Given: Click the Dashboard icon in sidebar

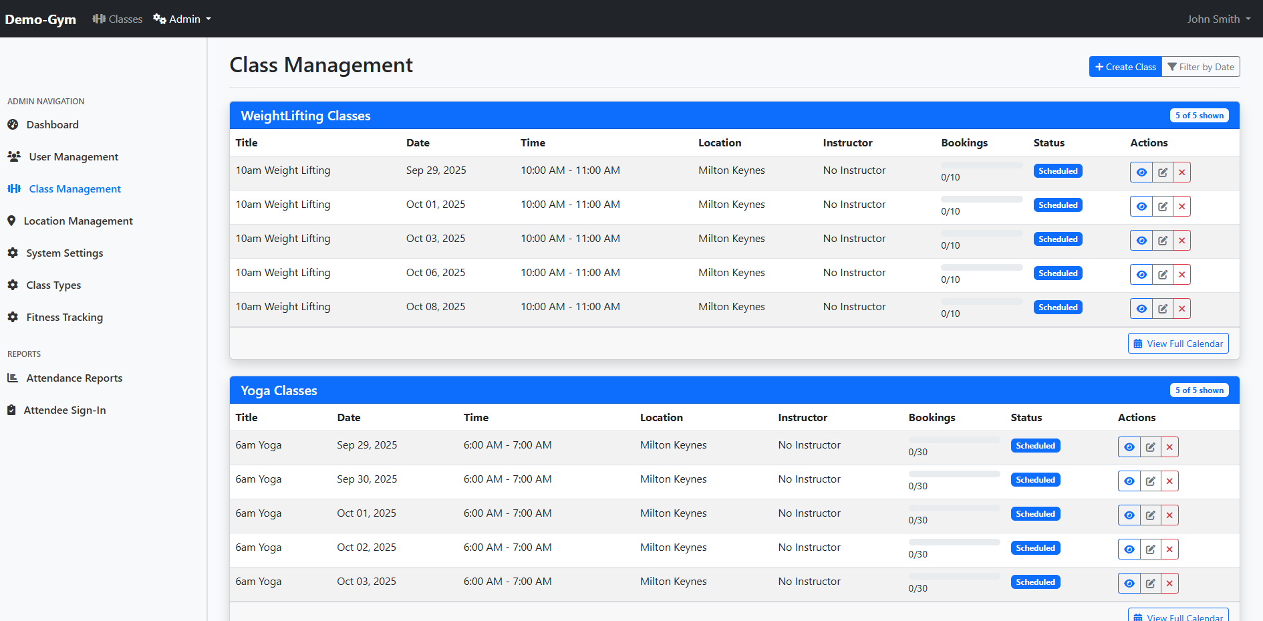Looking at the screenshot, I should 13,124.
